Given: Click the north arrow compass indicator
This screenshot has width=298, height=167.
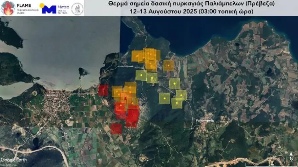Looking at the screenshot, I should [291, 157].
